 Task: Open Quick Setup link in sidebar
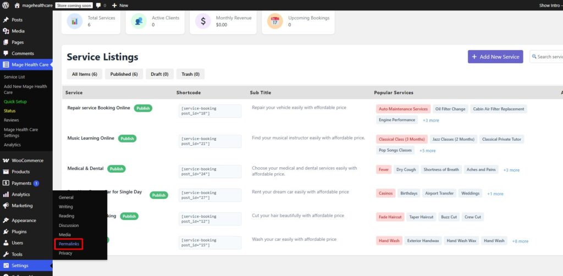click(15, 102)
